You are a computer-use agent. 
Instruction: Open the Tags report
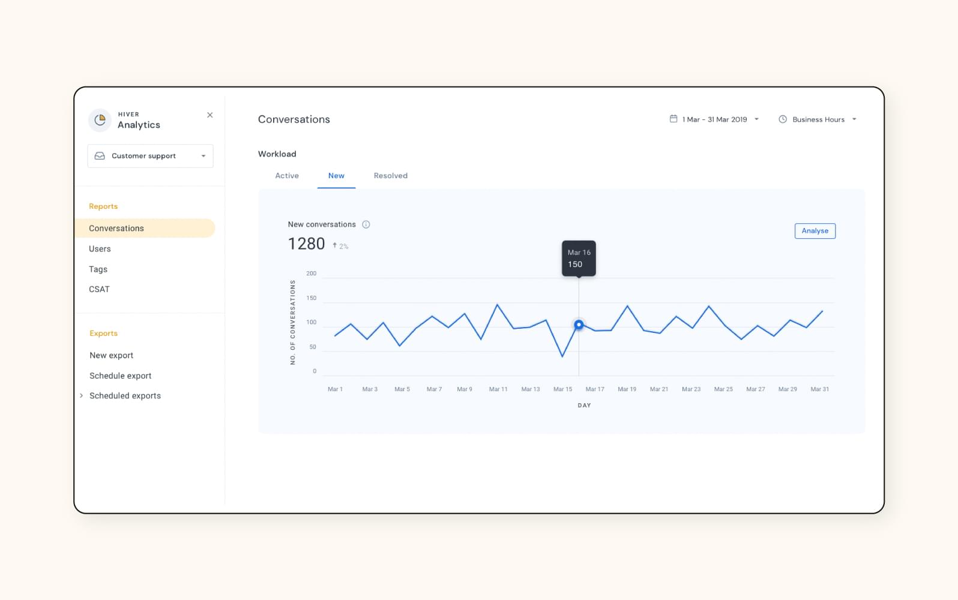point(98,269)
